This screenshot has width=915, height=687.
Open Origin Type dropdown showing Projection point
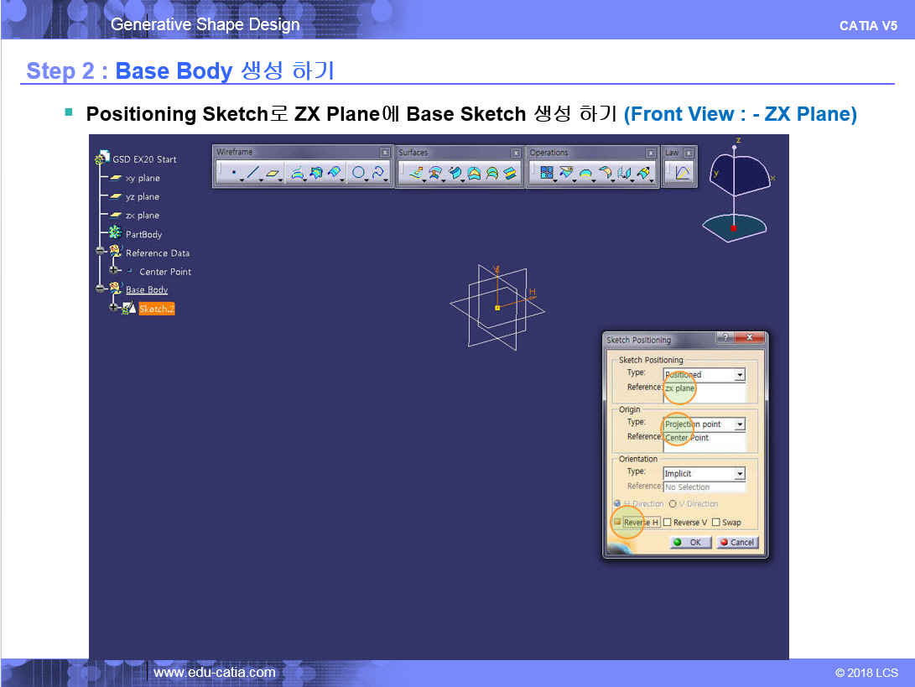coord(739,424)
